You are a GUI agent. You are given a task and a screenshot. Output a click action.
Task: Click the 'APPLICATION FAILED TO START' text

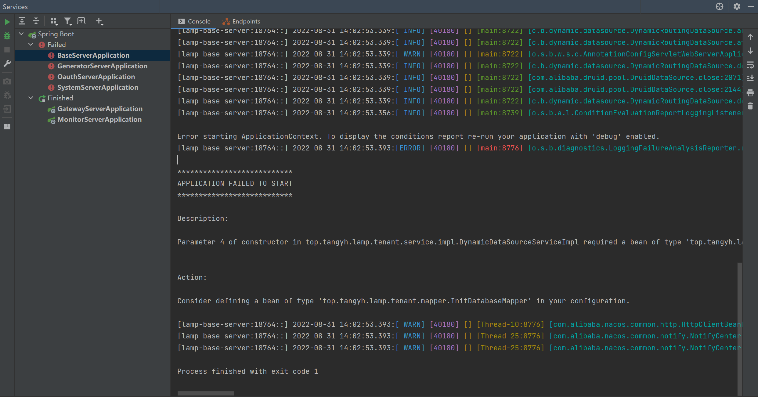235,183
